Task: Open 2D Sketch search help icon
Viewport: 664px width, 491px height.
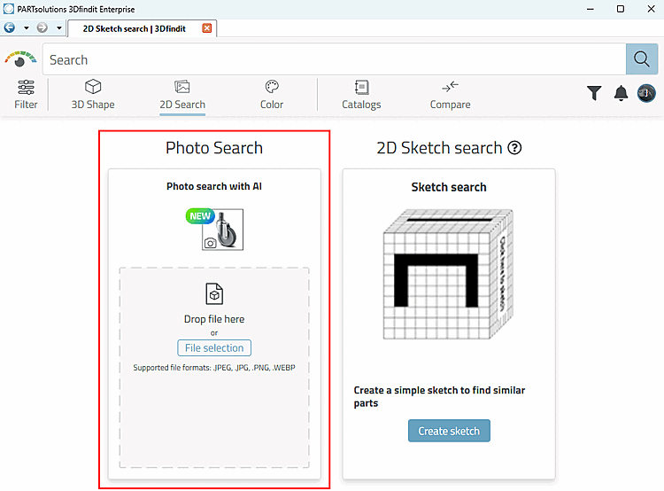Action: (x=514, y=148)
